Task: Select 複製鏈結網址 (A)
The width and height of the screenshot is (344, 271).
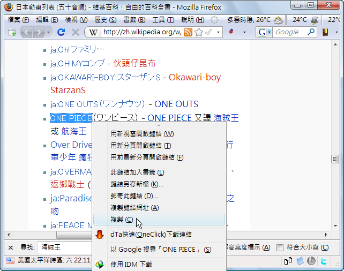Action: (x=159, y=208)
